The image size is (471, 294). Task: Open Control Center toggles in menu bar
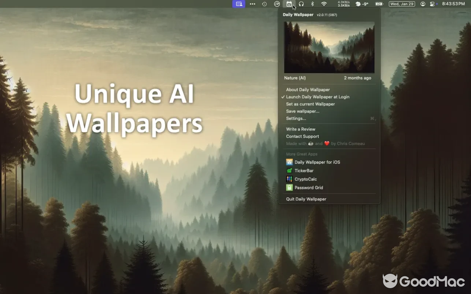coord(432,4)
